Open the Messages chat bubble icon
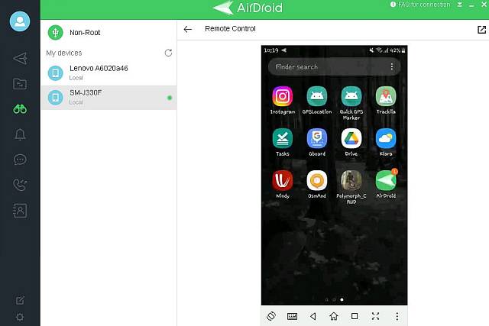Viewport: 489px width, 326px height. [x=20, y=160]
